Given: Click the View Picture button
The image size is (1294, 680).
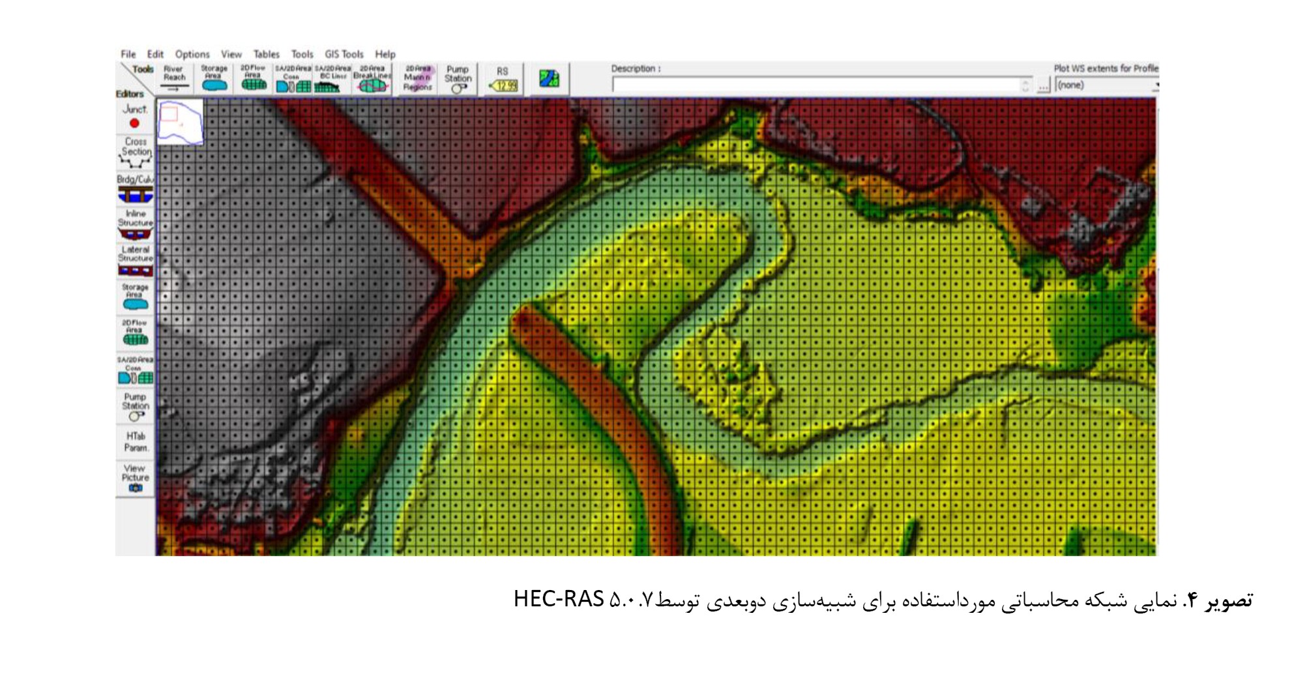Looking at the screenshot, I should click(136, 478).
